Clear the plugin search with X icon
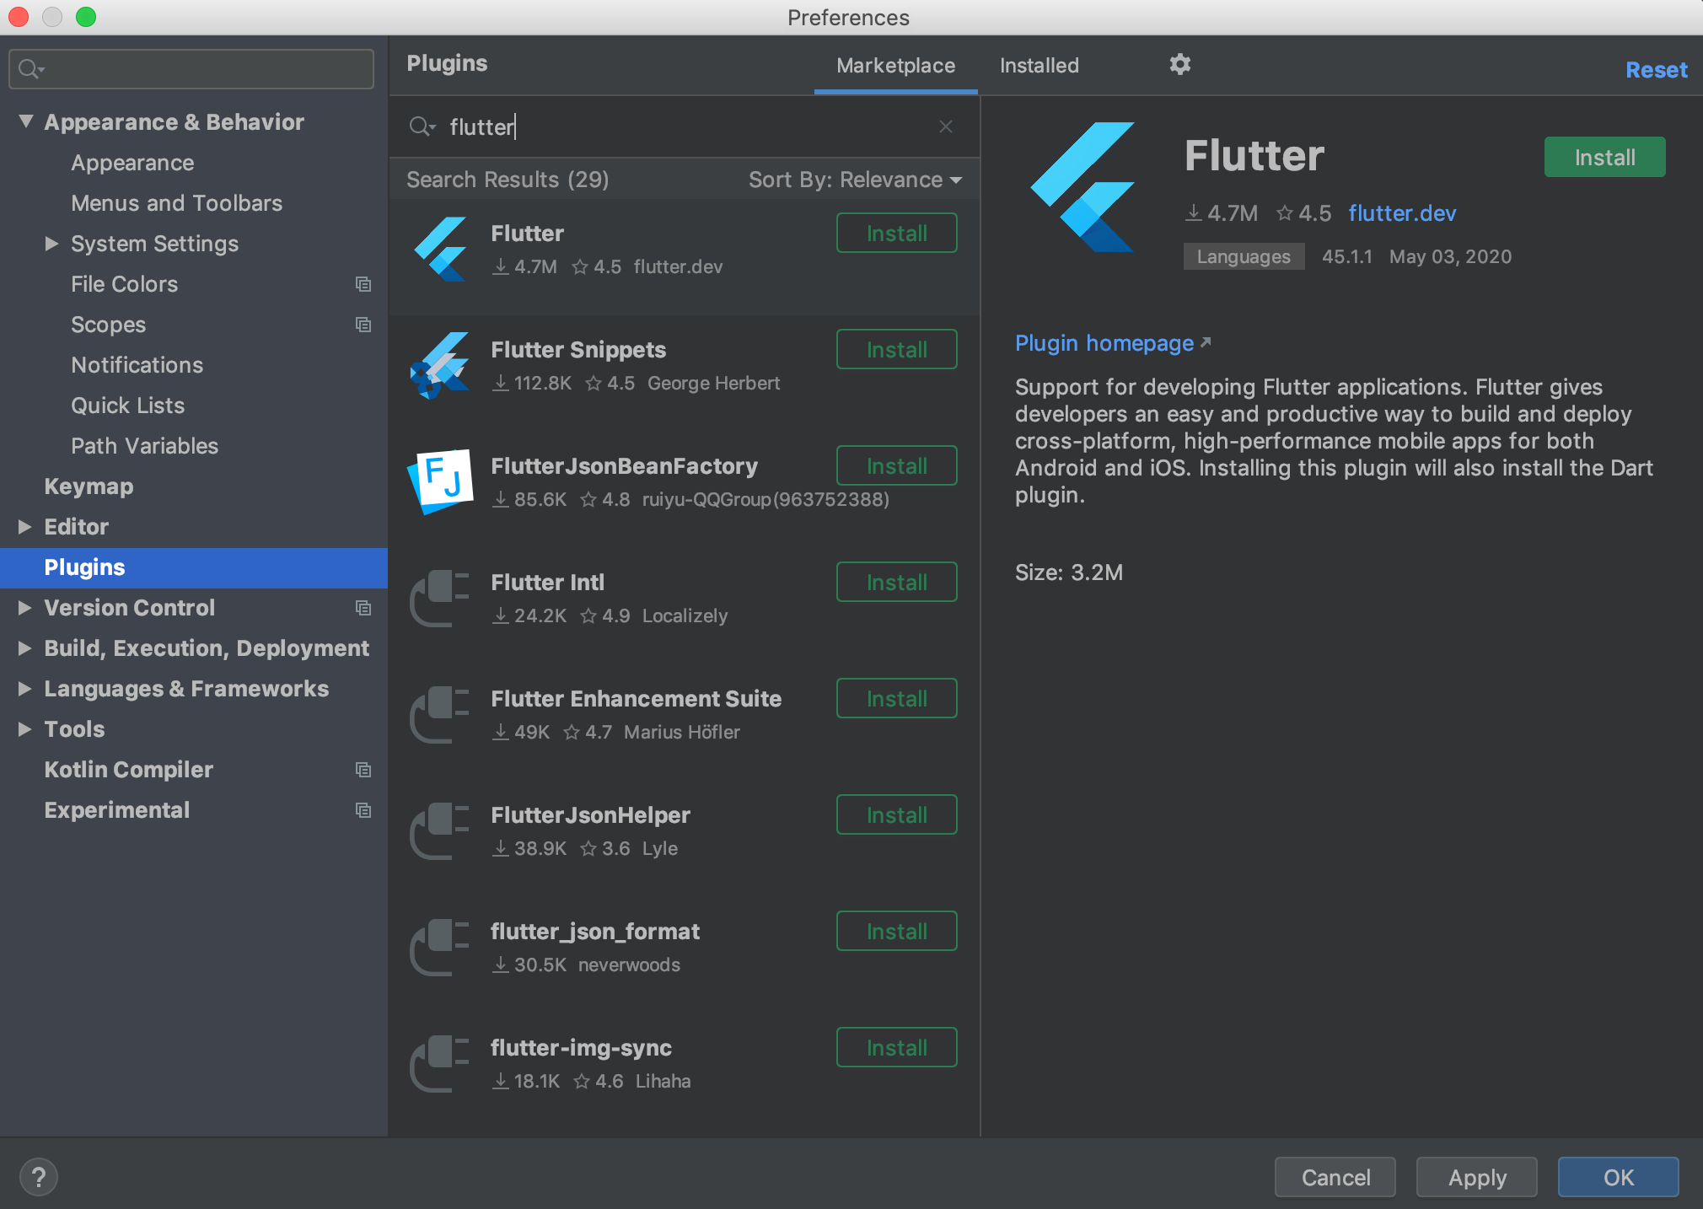The height and width of the screenshot is (1209, 1703). [x=946, y=126]
